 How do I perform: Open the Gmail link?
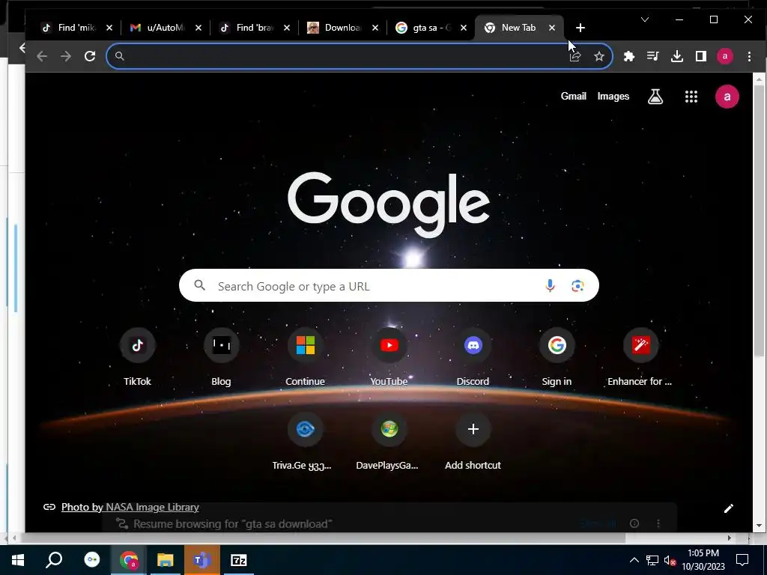[x=573, y=97]
